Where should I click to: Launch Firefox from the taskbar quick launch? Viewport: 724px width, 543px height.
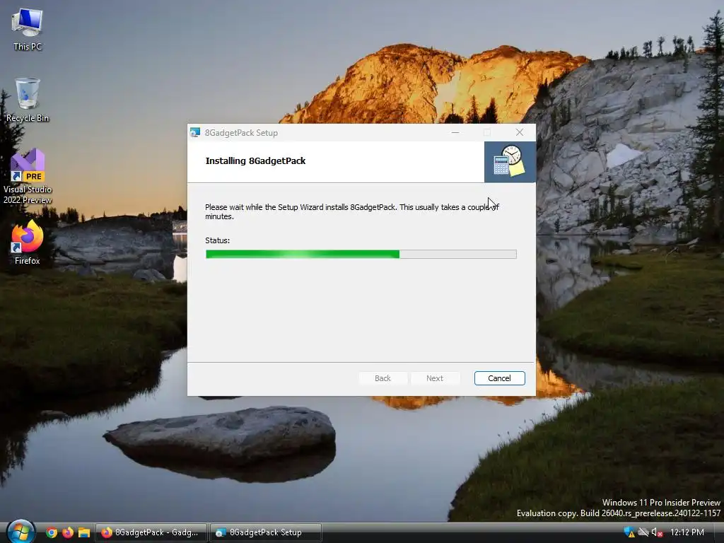(x=68, y=532)
